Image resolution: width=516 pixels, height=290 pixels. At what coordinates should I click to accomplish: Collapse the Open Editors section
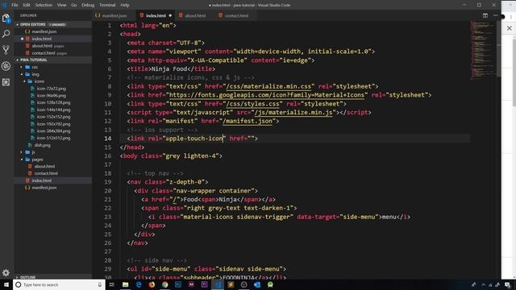18,25
